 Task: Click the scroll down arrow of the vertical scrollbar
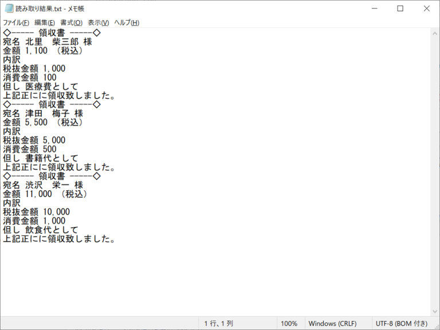pyautogui.click(x=435, y=311)
